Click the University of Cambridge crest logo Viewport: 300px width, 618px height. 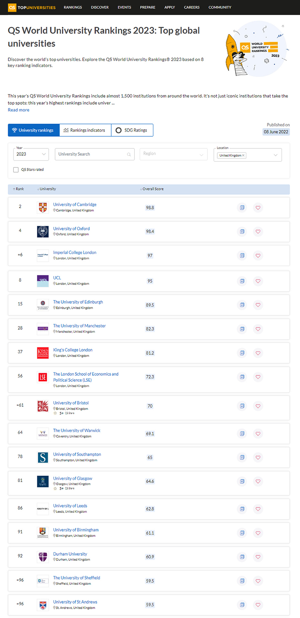click(x=43, y=208)
